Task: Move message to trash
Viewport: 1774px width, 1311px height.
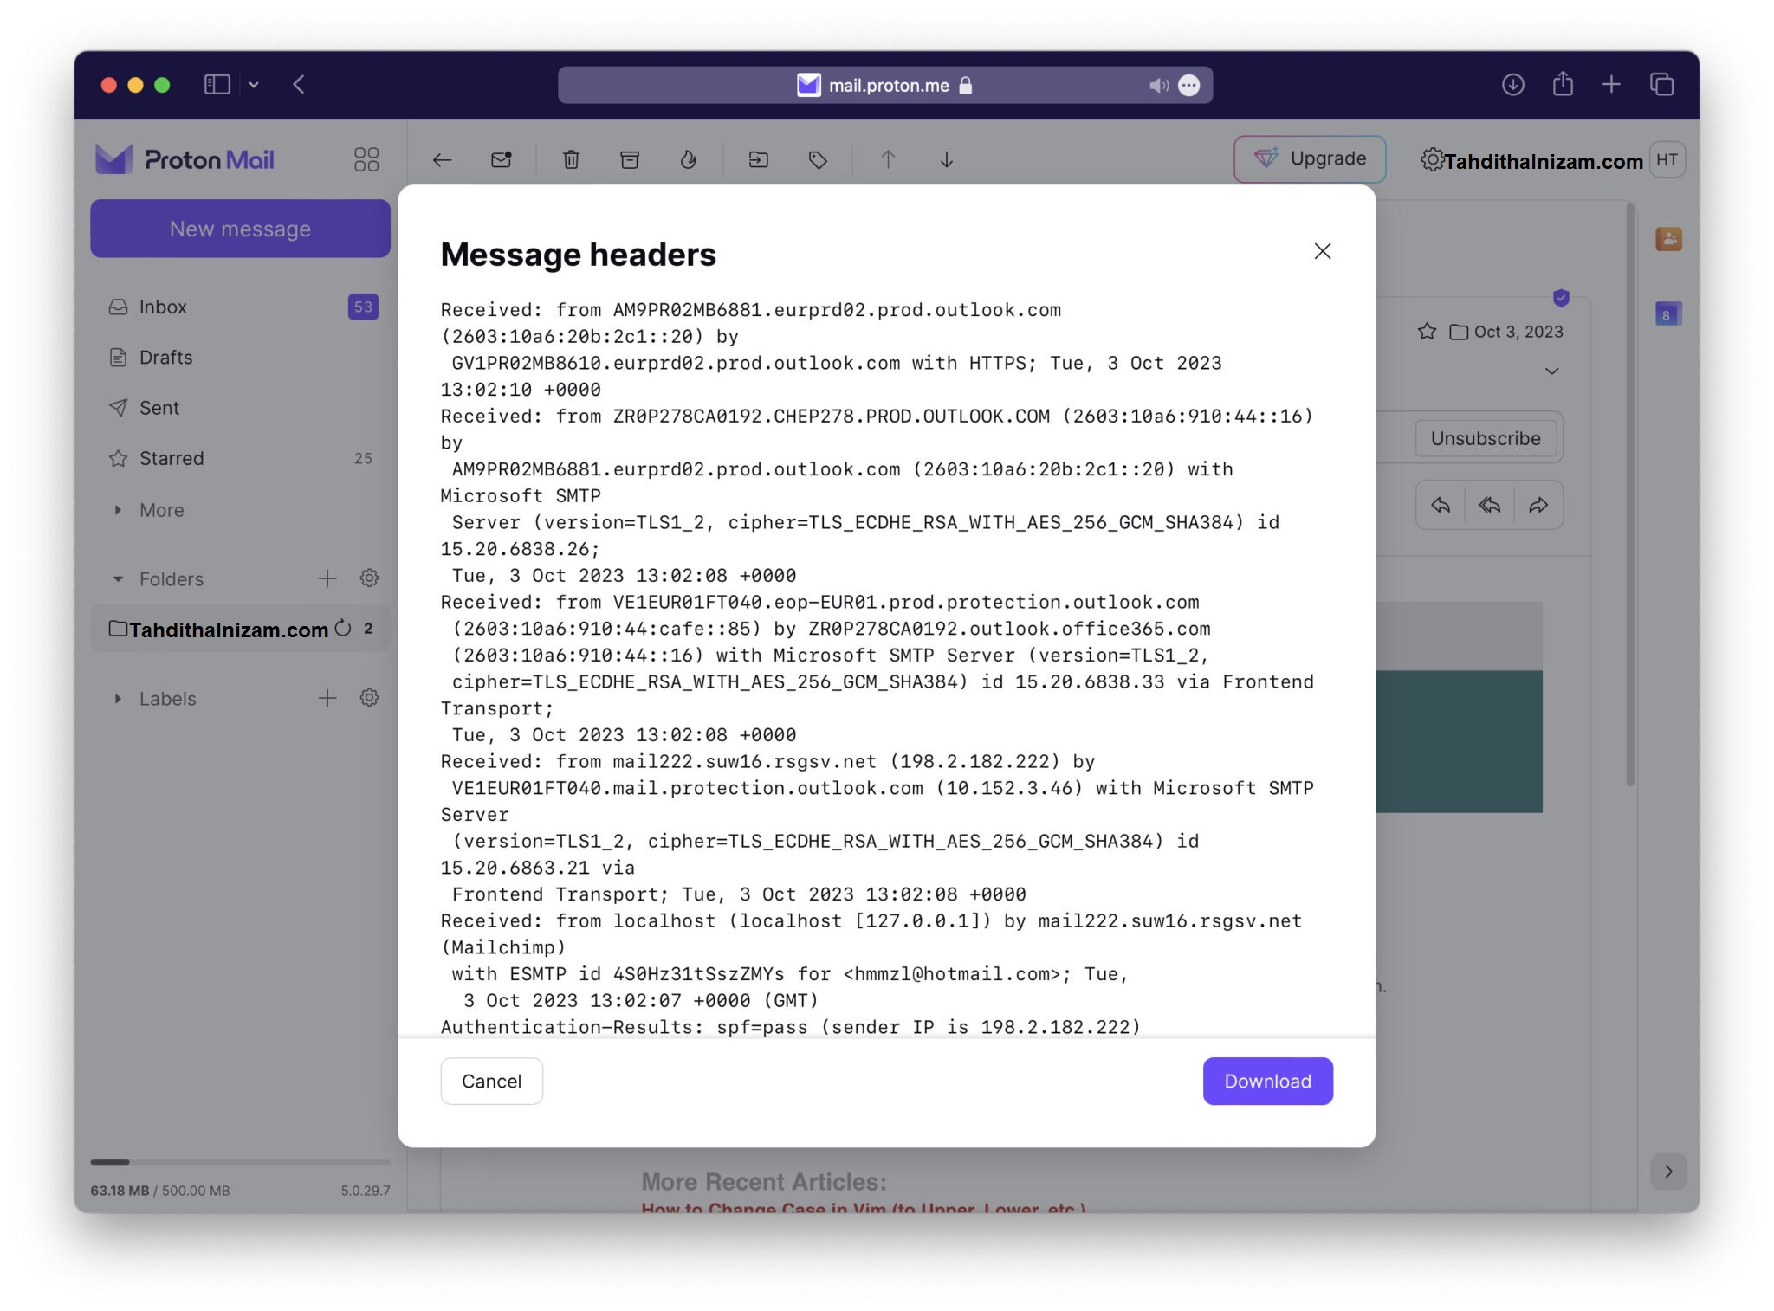Action: click(571, 159)
